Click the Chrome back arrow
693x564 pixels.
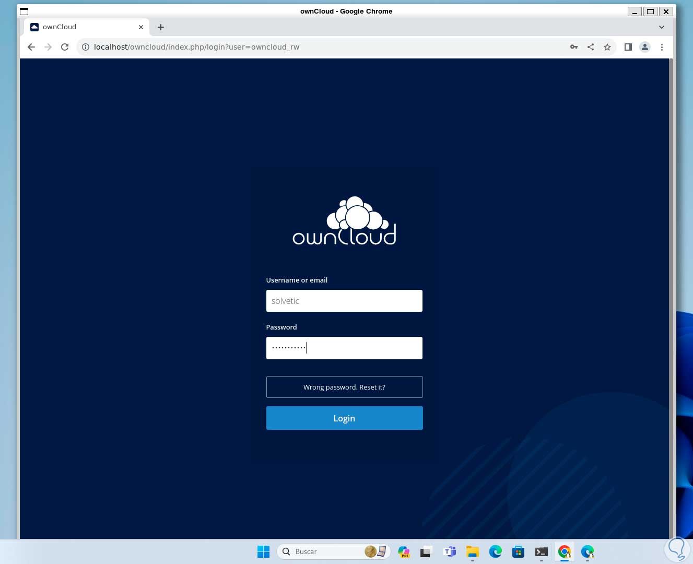[x=31, y=47]
